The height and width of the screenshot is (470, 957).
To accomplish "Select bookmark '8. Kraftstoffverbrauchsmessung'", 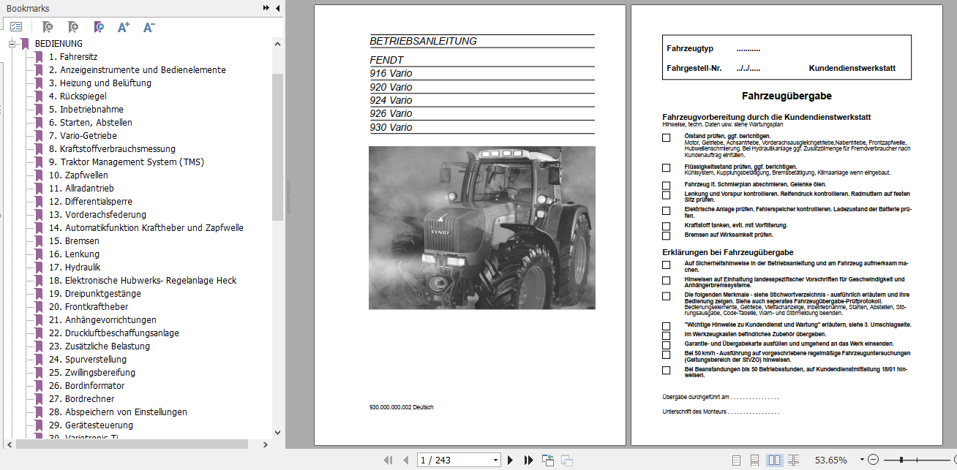I will pos(112,149).
